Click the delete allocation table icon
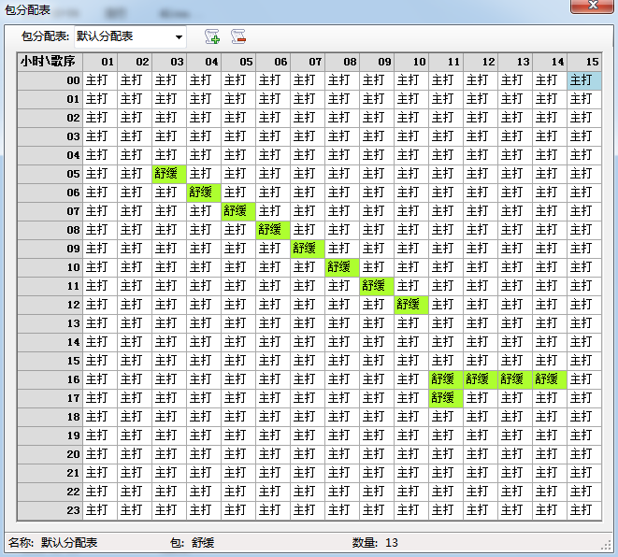 click(238, 36)
